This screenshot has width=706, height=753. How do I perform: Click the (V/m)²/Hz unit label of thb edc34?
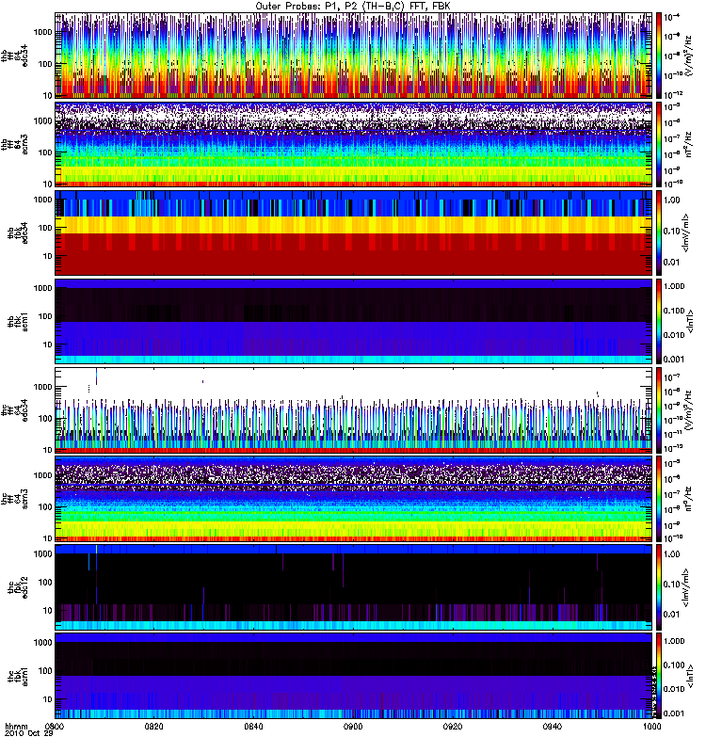coord(690,56)
